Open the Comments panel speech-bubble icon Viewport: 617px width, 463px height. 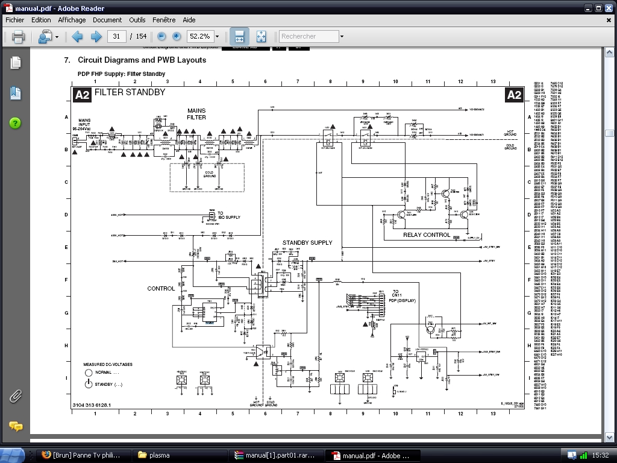pos(16,426)
